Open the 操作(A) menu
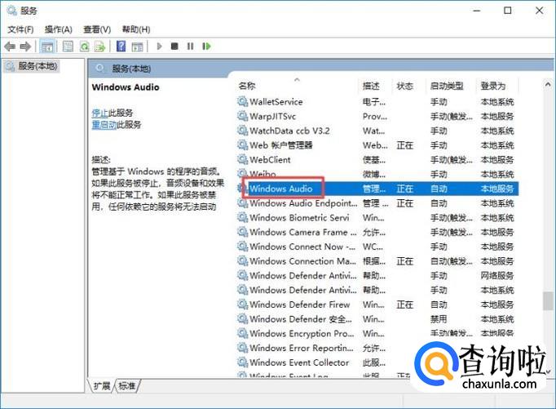This screenshot has width=556, height=409. (59, 29)
